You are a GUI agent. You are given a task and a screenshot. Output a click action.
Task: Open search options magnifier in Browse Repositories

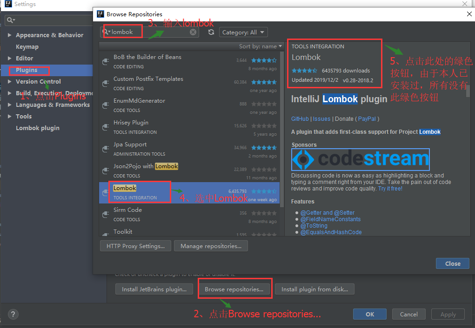coord(107,32)
